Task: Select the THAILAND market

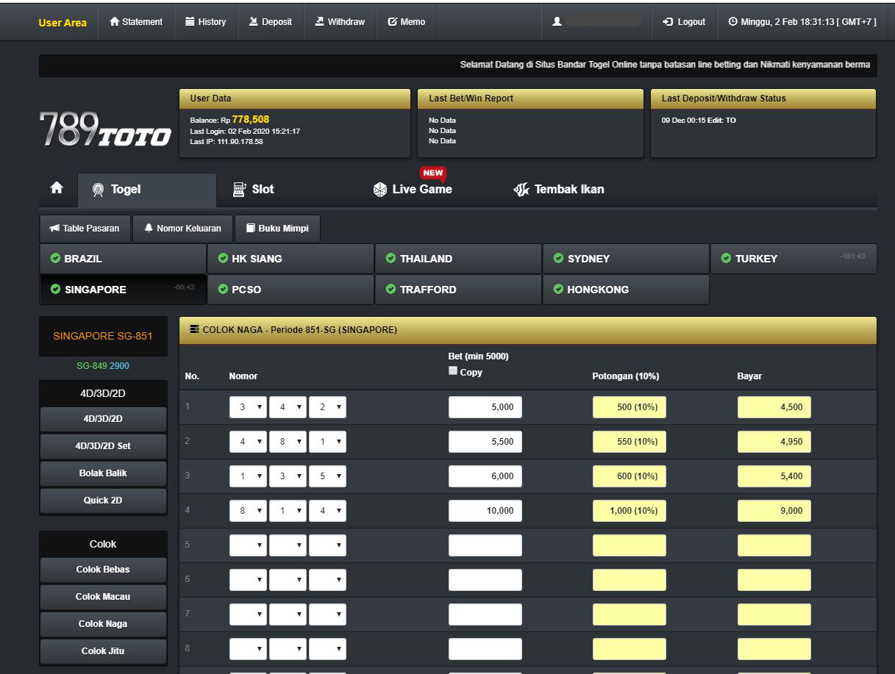Action: (458, 259)
